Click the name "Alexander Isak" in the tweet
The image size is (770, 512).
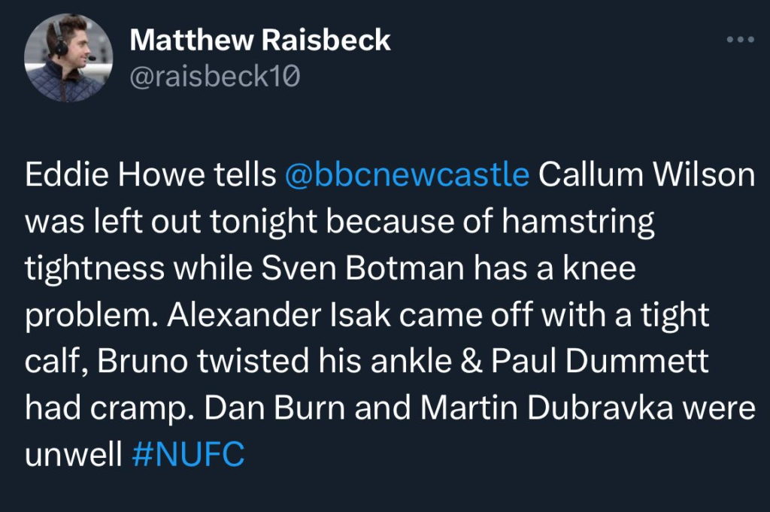[x=279, y=315]
